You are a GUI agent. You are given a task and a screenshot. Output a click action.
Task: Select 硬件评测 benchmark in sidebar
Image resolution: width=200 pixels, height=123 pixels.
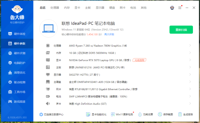17,53
